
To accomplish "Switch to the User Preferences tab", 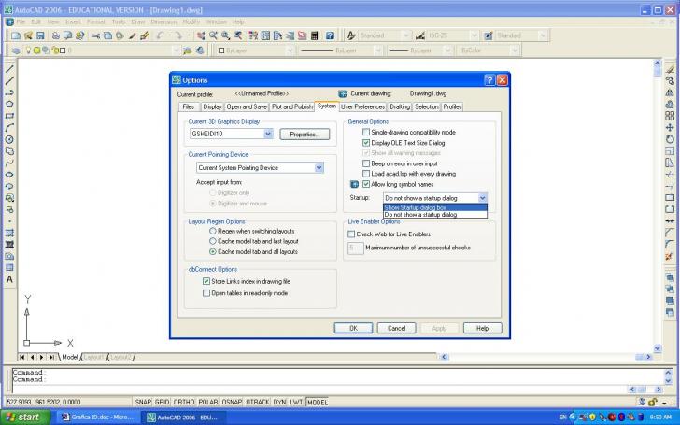I will 362,106.
